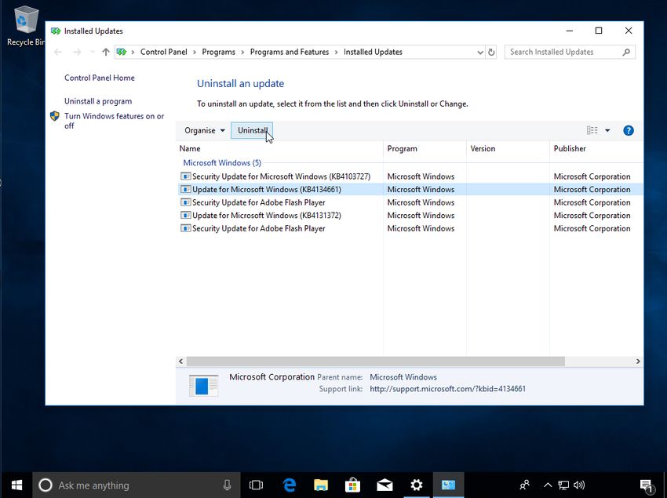Click the forward navigation arrow
The width and height of the screenshot is (667, 498).
click(77, 52)
